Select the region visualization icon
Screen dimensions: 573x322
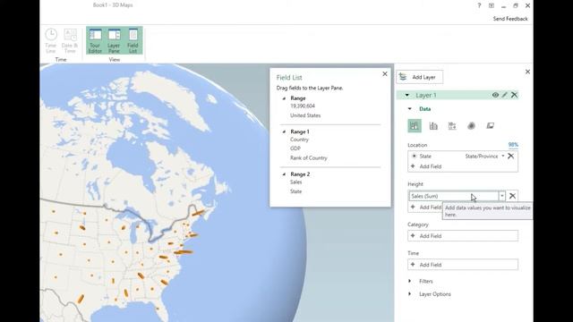tap(491, 126)
